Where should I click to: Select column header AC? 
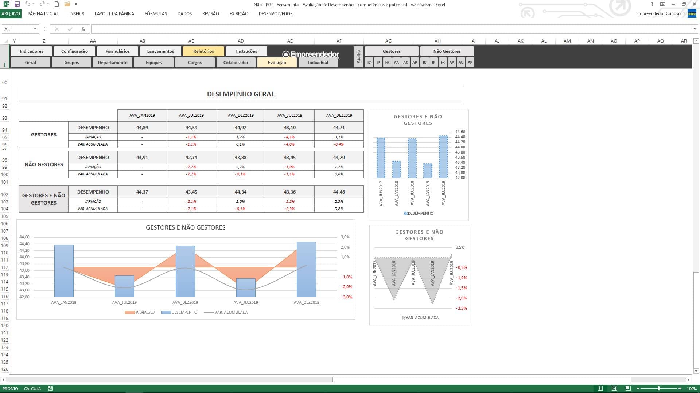(x=191, y=41)
